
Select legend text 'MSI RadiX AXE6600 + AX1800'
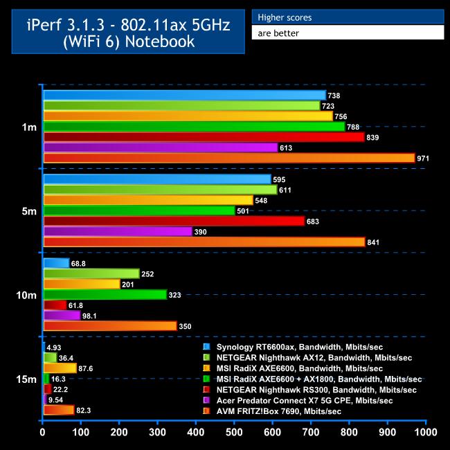tap(275, 379)
